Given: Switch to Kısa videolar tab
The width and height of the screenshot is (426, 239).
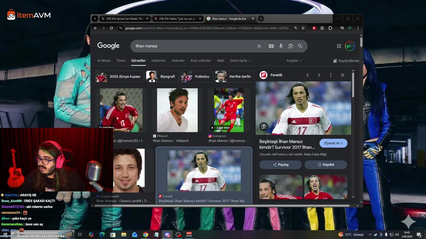Looking at the screenshot, I should (x=201, y=61).
